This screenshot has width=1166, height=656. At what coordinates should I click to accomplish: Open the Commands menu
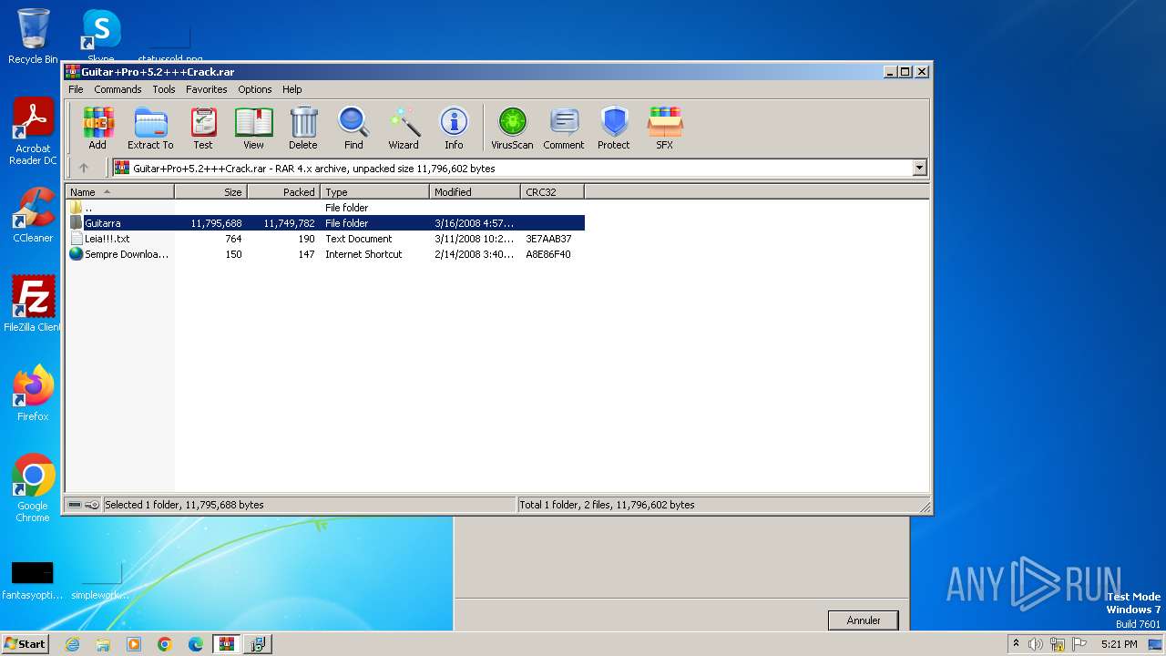(118, 89)
